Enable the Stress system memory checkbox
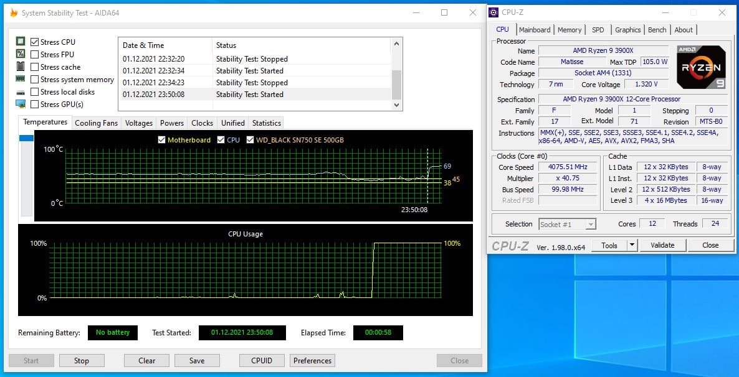739x377 pixels. [x=34, y=80]
